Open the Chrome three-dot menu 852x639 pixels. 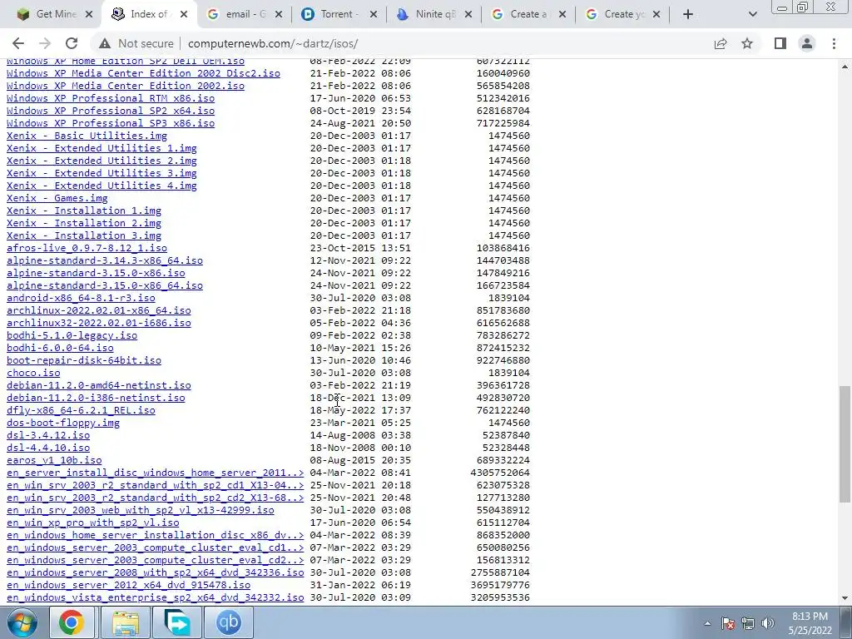tap(834, 43)
